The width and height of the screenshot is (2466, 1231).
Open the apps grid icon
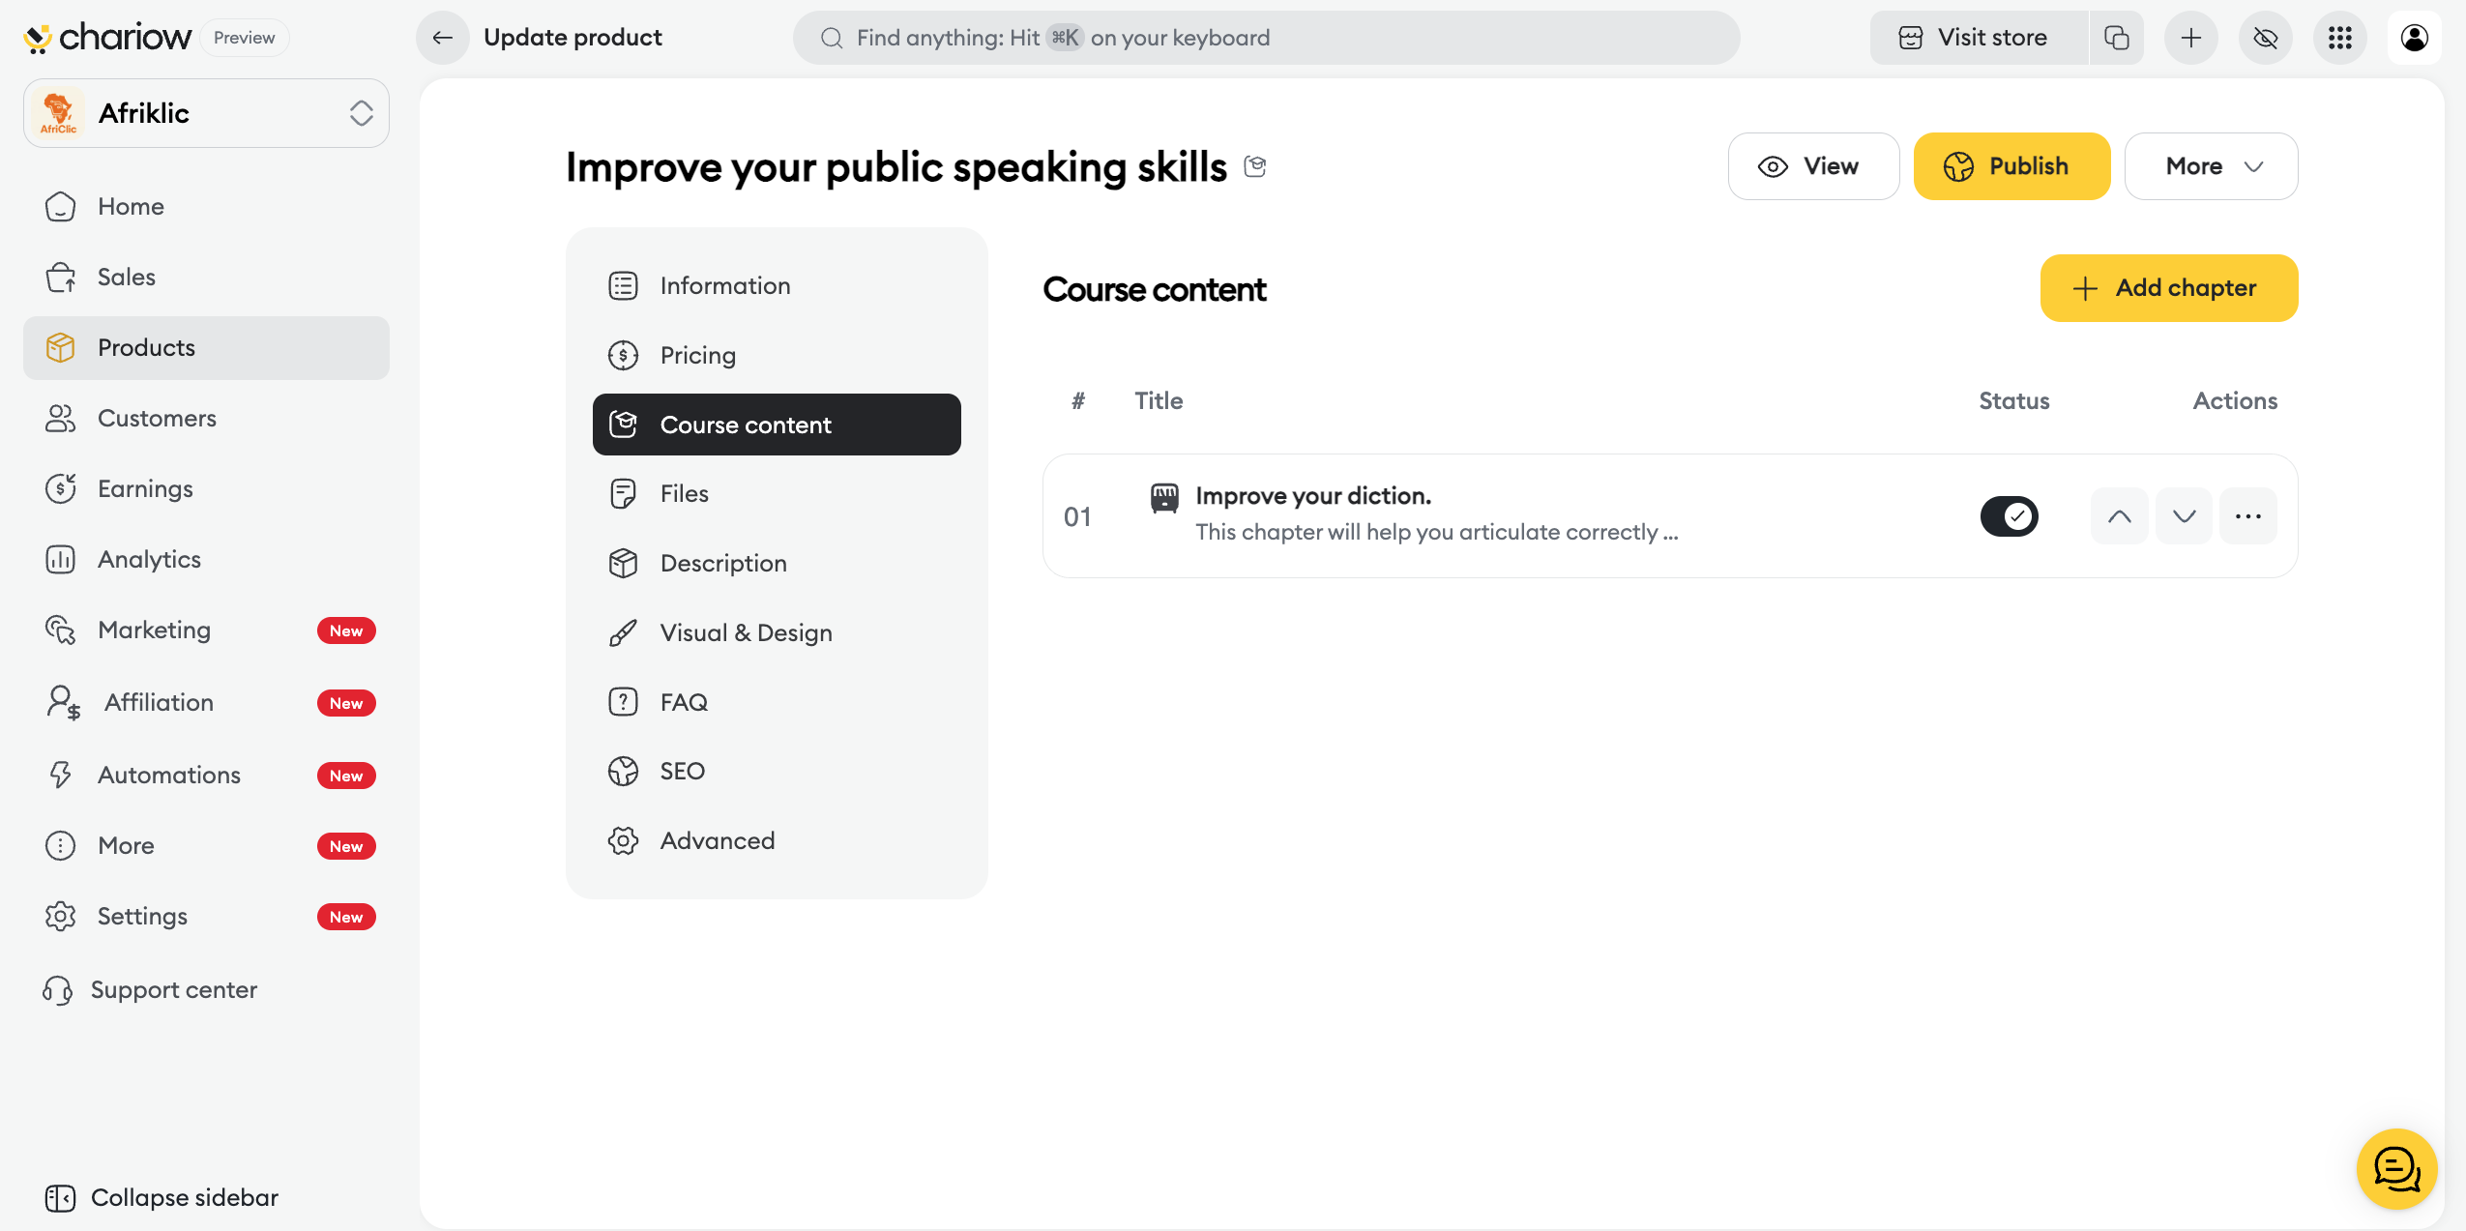(2339, 38)
